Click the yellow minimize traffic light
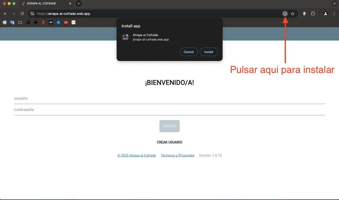 pos(9,4)
